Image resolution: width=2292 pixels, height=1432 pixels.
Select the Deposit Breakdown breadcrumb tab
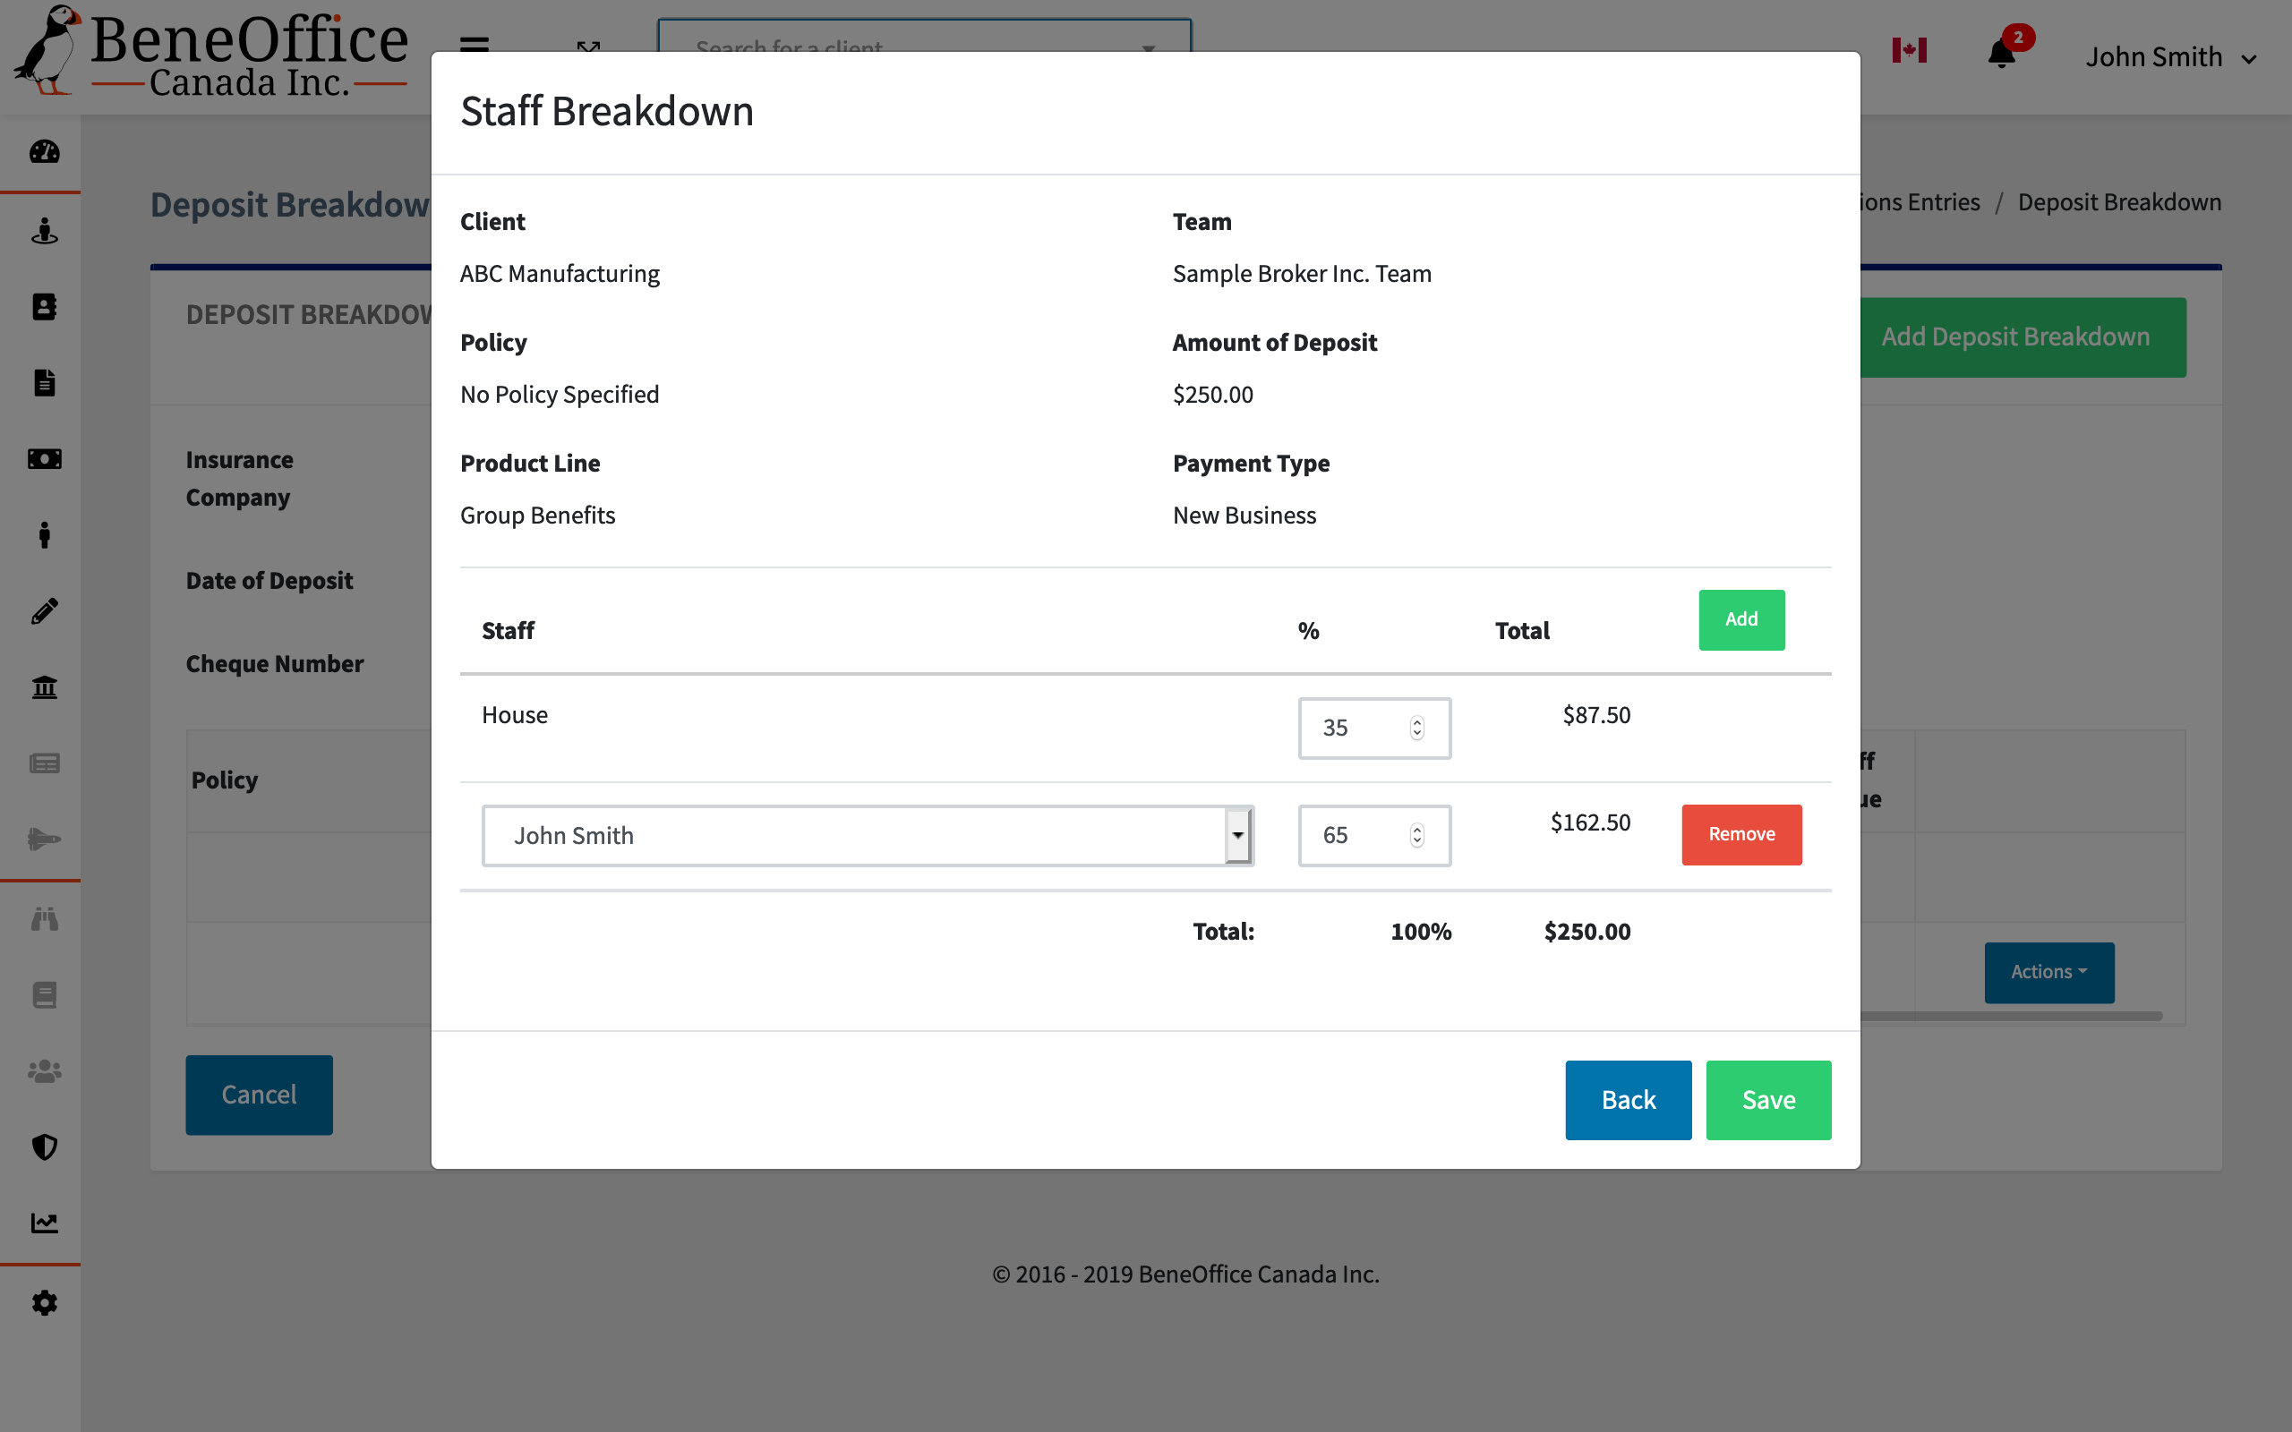[2118, 201]
